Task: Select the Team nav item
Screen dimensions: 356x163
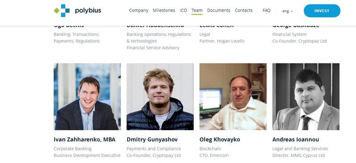Action: point(197,10)
